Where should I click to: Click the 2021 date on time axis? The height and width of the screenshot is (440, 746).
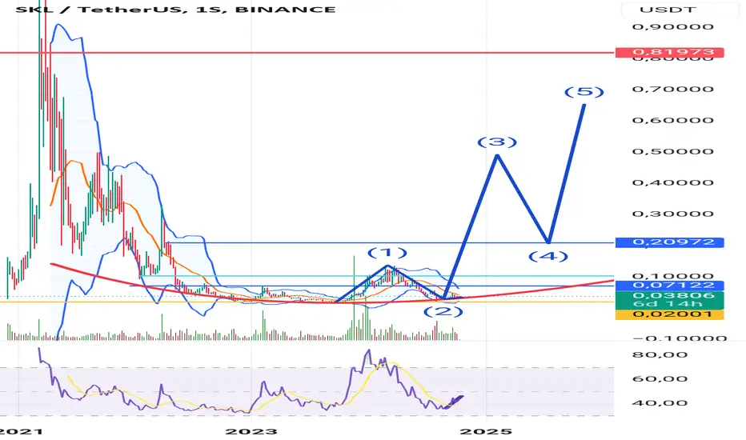21,431
